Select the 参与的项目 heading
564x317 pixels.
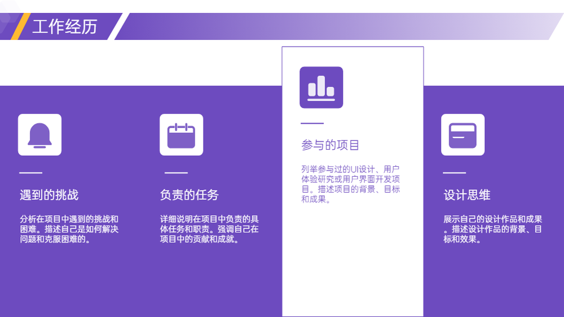click(x=330, y=145)
